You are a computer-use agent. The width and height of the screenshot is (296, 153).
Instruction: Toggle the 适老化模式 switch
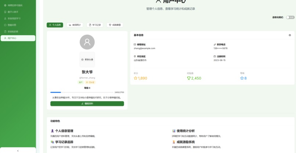click(290, 17)
